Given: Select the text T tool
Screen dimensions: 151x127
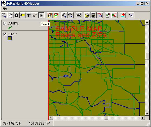Looking at the screenshot, I should pyautogui.click(x=29, y=15).
